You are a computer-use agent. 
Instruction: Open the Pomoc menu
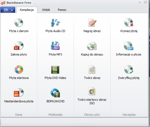tap(62, 10)
